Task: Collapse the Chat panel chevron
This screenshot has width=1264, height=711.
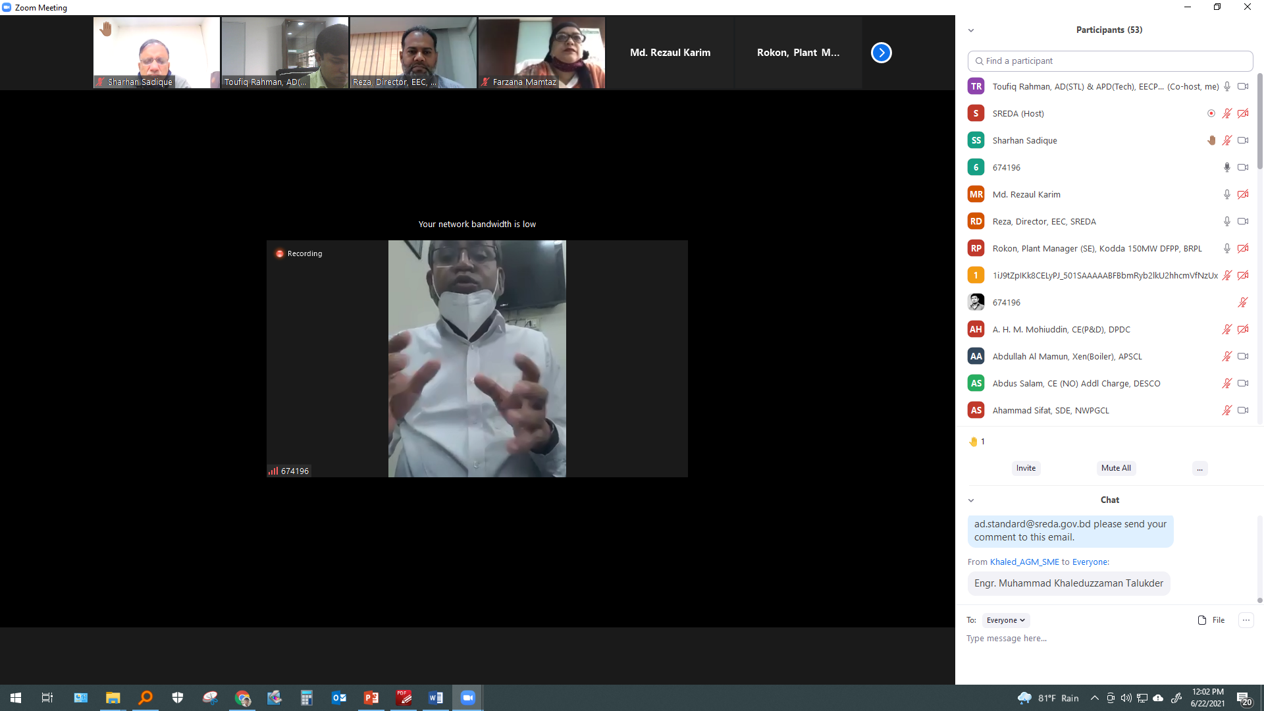Action: click(x=971, y=500)
